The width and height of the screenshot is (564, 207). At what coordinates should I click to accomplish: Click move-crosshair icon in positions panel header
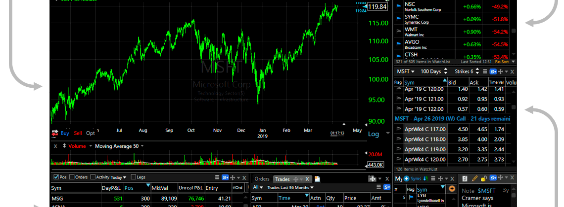tap(233, 177)
